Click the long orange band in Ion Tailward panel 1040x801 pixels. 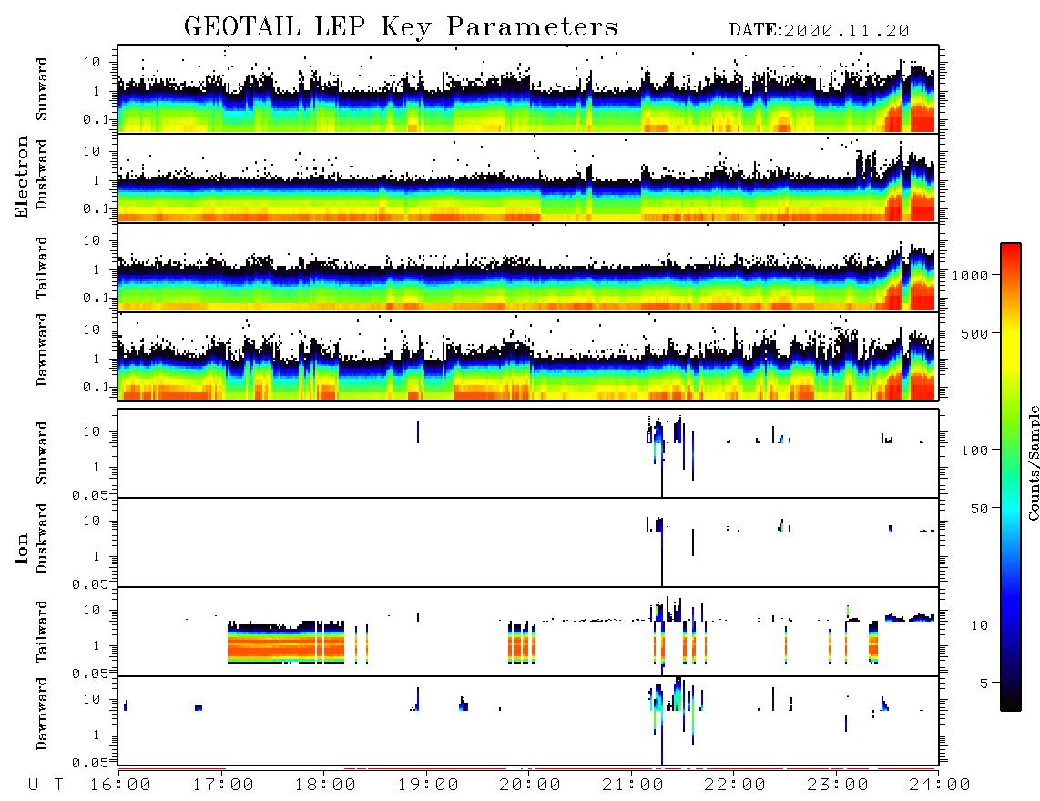pos(286,644)
